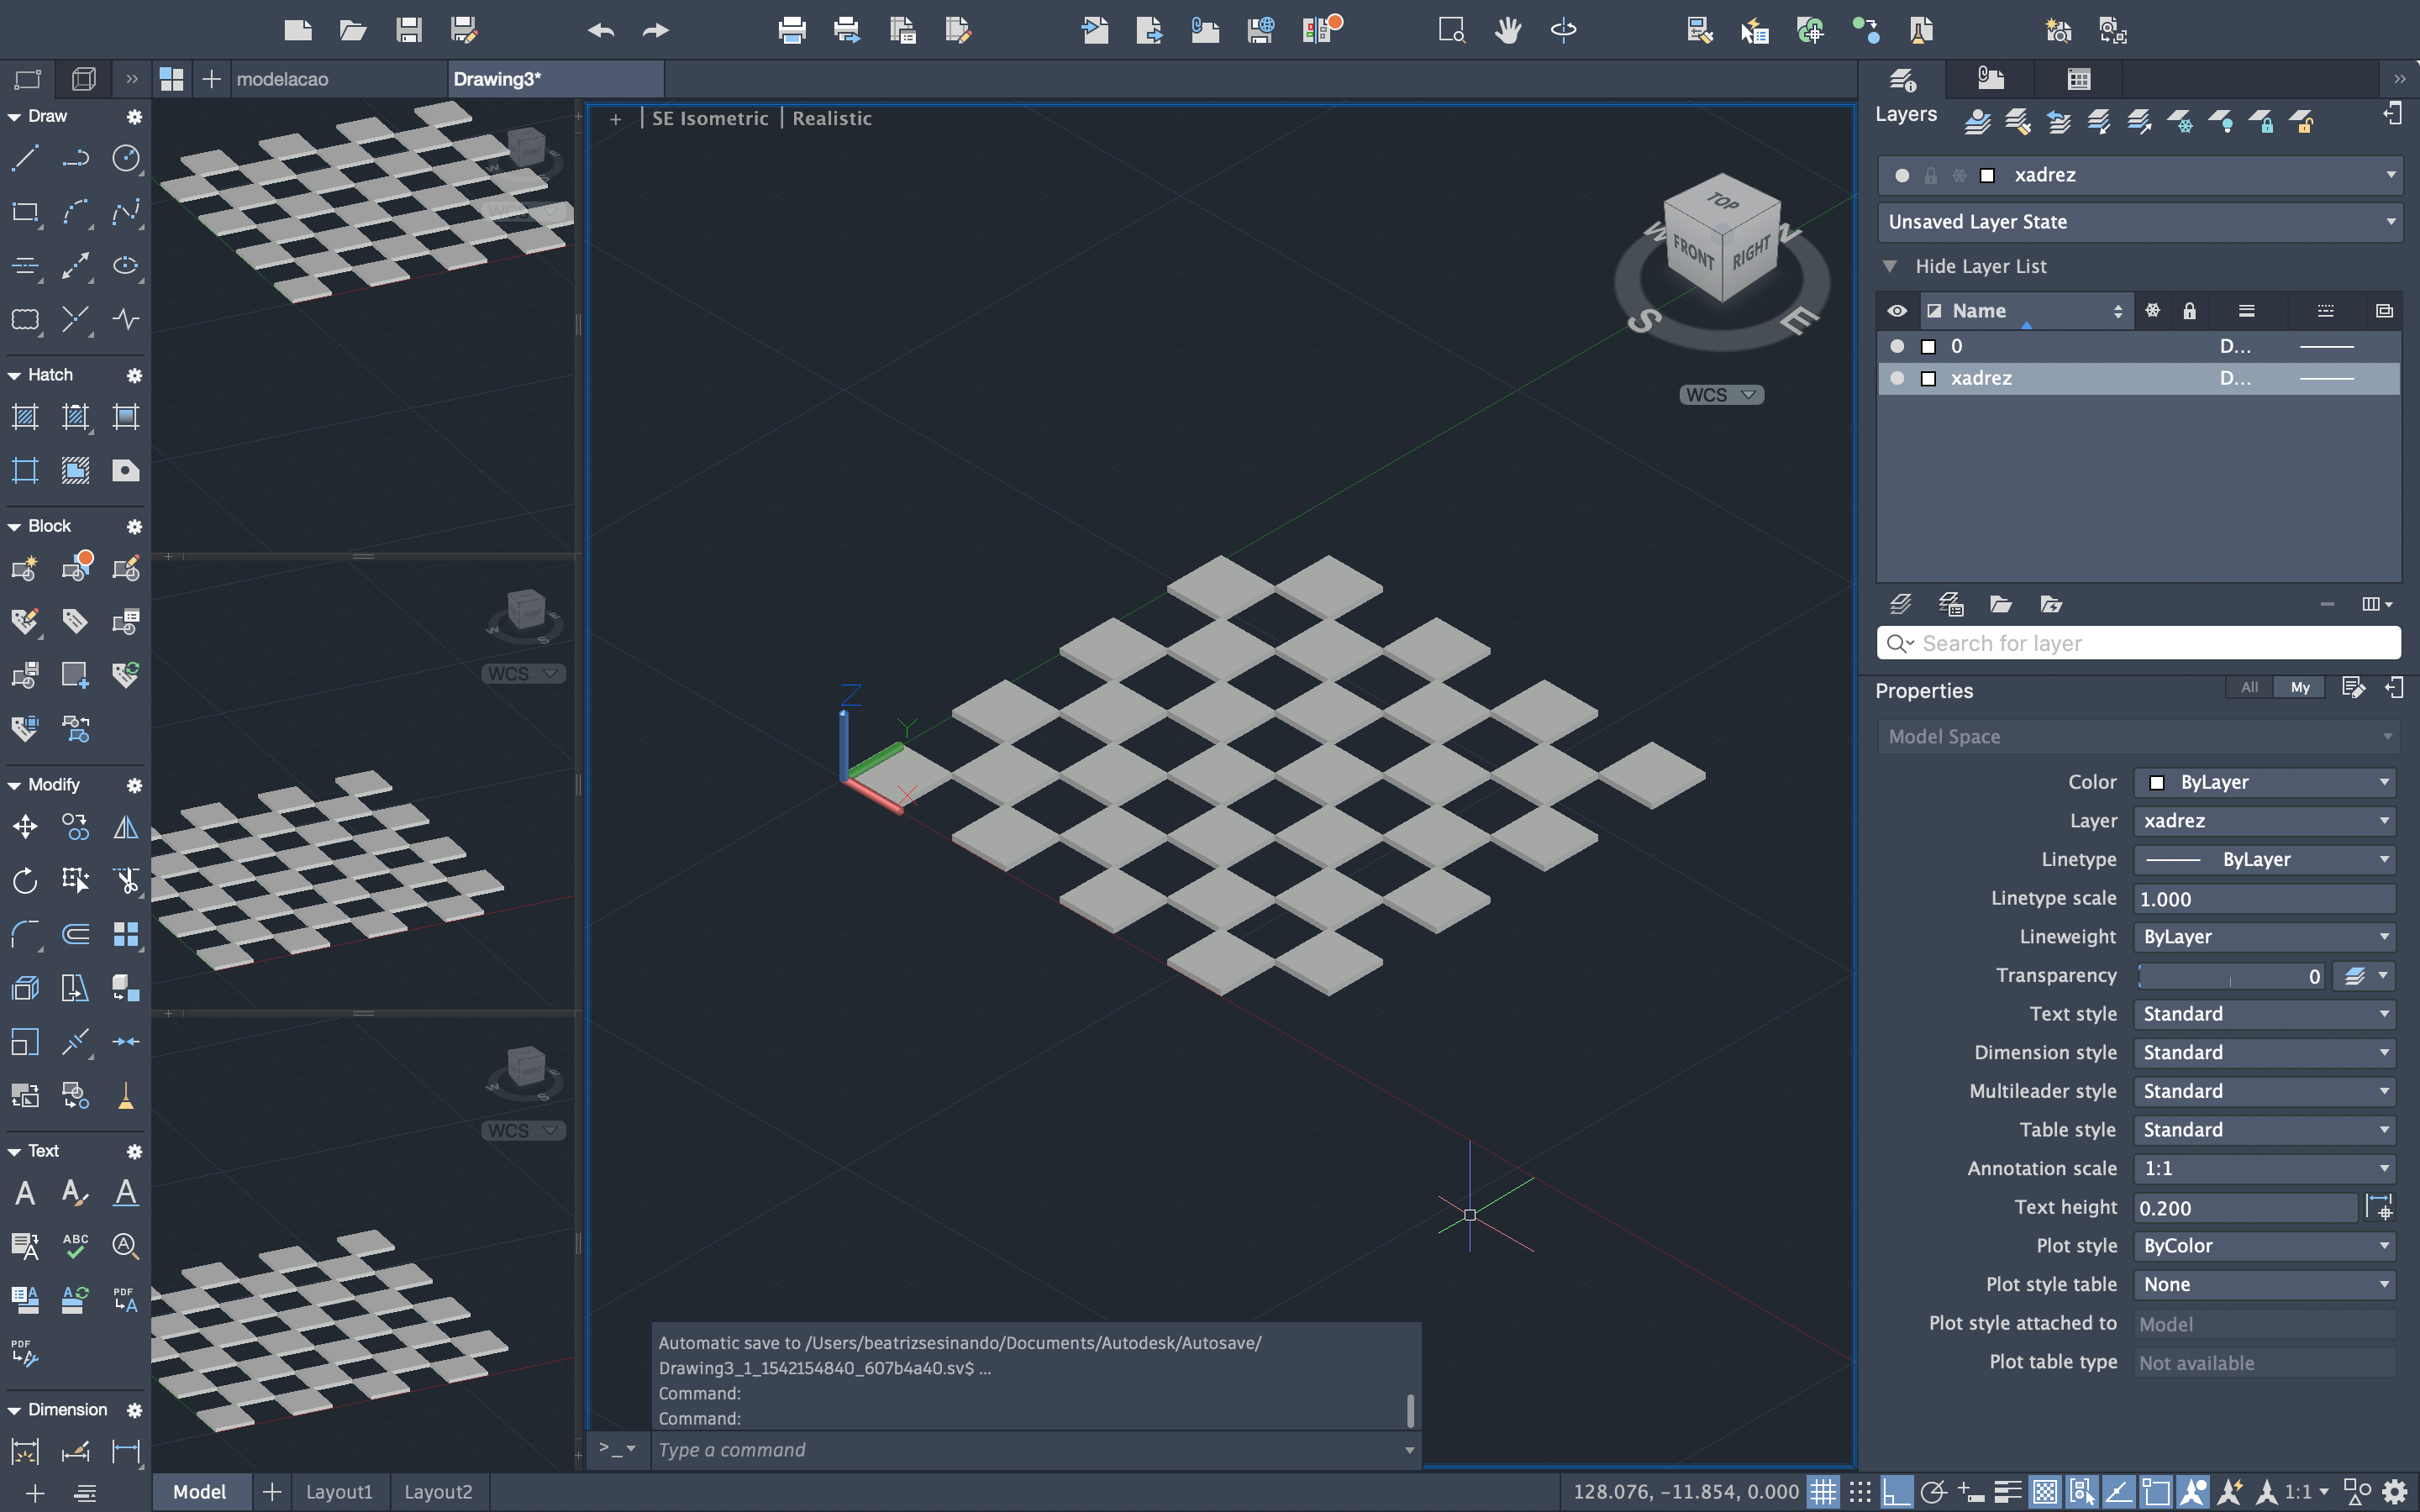2420x1512 pixels.
Task: Toggle grid display in status bar
Action: (x=1823, y=1492)
